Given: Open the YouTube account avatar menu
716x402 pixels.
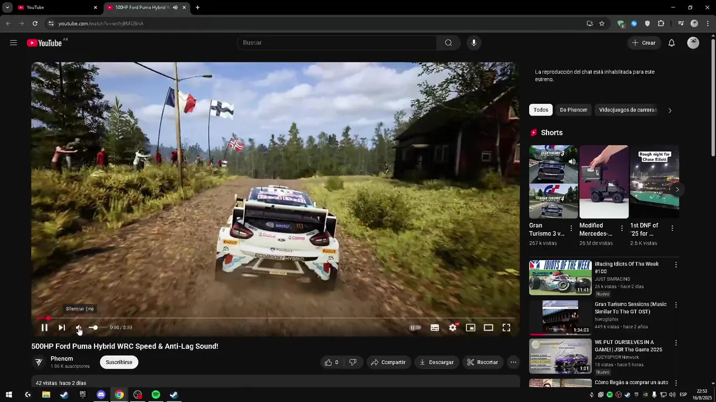Looking at the screenshot, I should pyautogui.click(x=693, y=43).
